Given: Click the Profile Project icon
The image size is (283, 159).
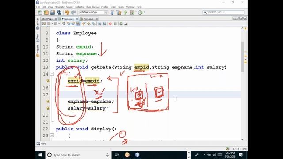Looking at the screenshot, I should (x=140, y=12).
